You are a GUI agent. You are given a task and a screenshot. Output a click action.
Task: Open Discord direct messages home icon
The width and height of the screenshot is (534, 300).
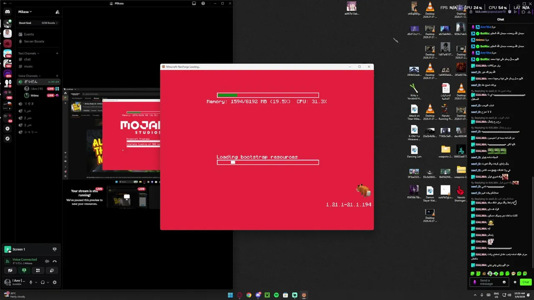pos(8,12)
